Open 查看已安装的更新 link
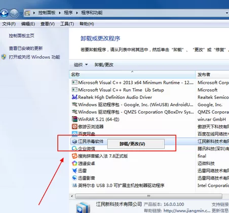 coord(26,48)
